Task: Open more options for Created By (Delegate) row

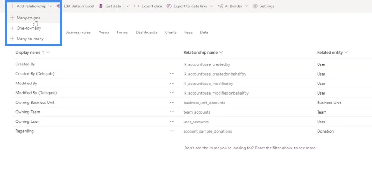Action: tap(172, 74)
